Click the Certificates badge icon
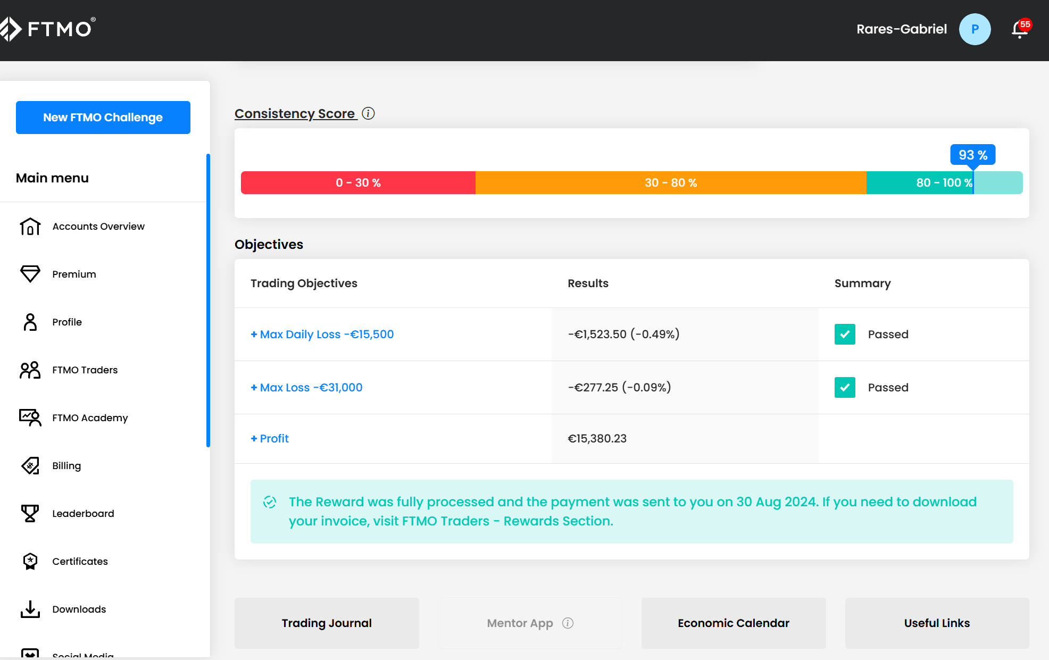 (30, 561)
